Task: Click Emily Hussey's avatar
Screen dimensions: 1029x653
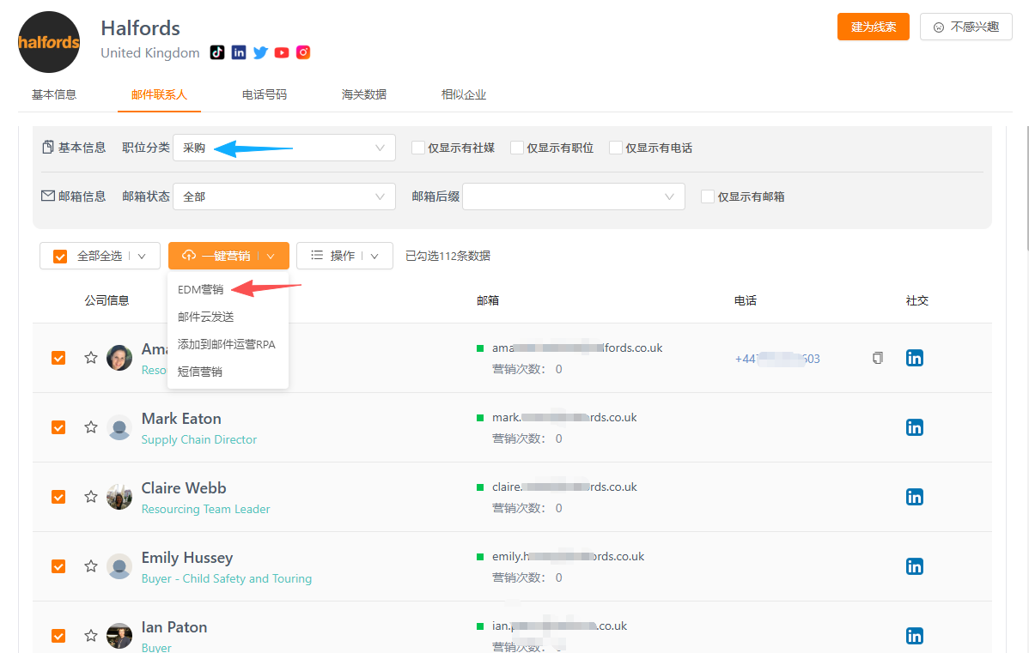Action: point(119,566)
